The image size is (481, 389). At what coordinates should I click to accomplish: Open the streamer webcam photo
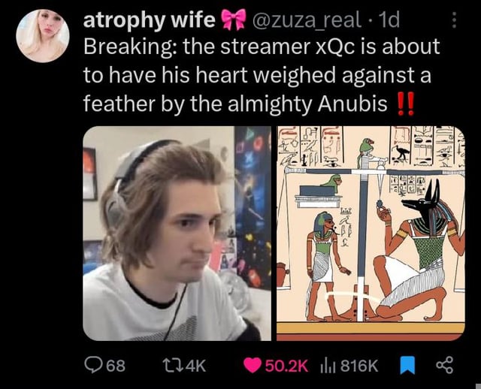177,234
